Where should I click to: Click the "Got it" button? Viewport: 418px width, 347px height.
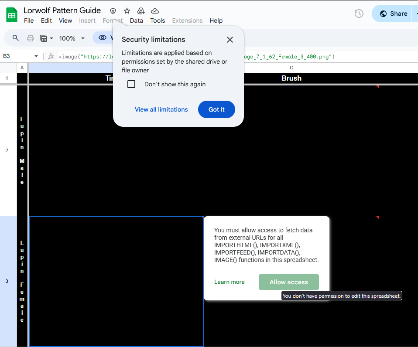click(216, 109)
